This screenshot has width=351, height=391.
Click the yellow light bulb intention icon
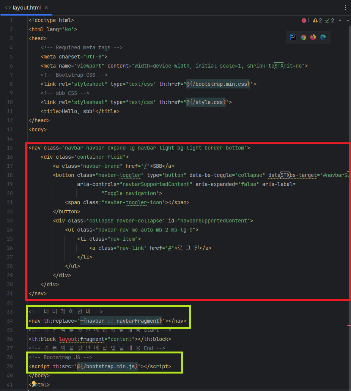point(34,383)
